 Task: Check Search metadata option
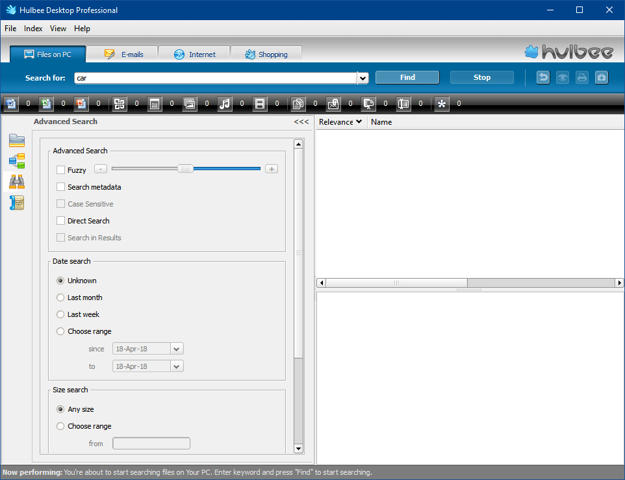(x=60, y=186)
